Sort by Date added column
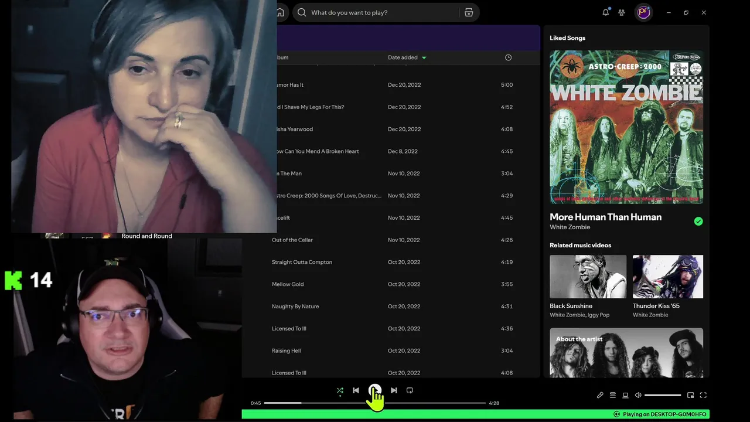 407,57
